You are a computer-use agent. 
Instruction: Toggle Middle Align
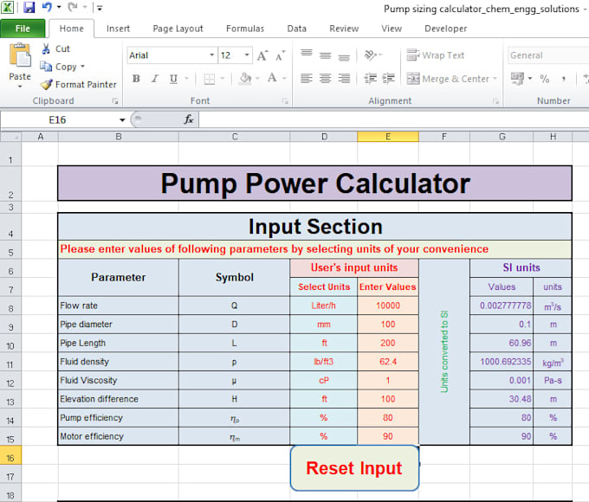click(326, 55)
